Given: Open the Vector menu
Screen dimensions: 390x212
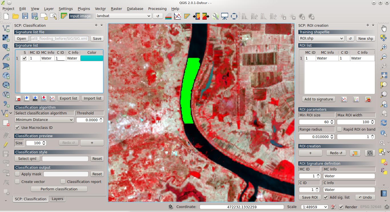Looking at the screenshot, I should click(x=100, y=9).
